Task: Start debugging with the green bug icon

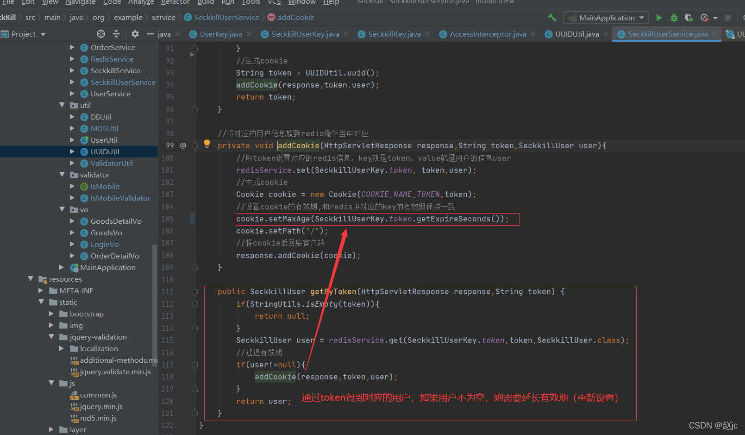Action: point(674,18)
